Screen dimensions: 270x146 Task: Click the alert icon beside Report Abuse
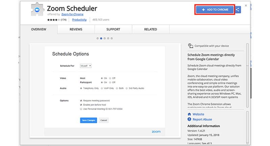(189, 119)
